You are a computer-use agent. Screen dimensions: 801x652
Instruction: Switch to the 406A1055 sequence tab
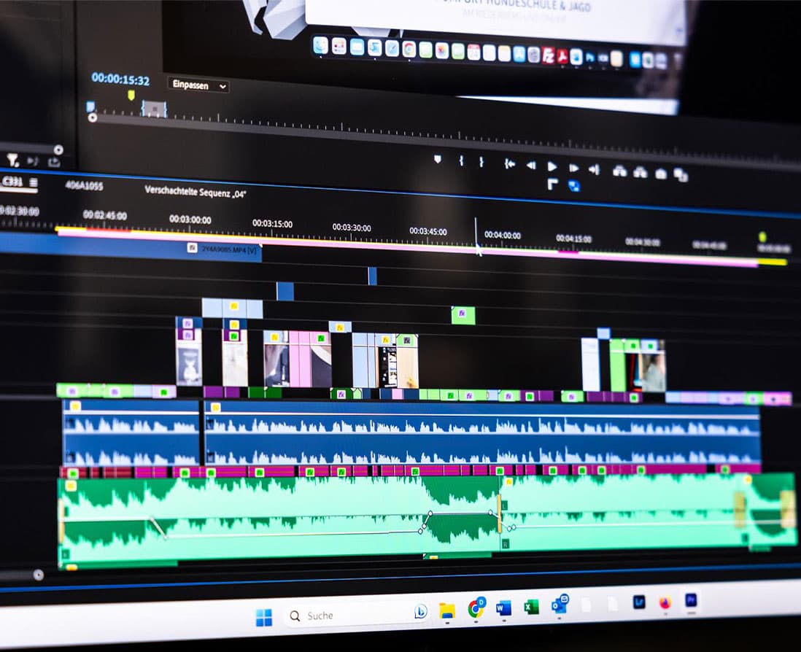coord(85,186)
